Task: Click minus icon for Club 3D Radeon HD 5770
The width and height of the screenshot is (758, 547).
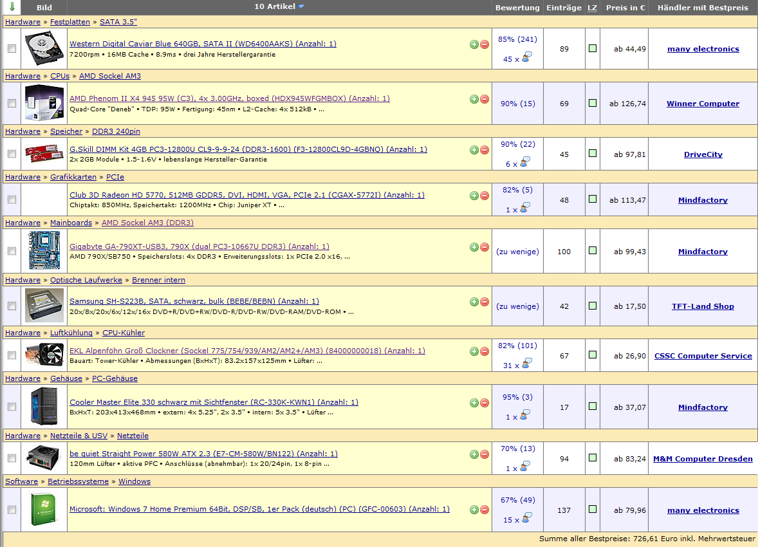Action: coord(485,196)
